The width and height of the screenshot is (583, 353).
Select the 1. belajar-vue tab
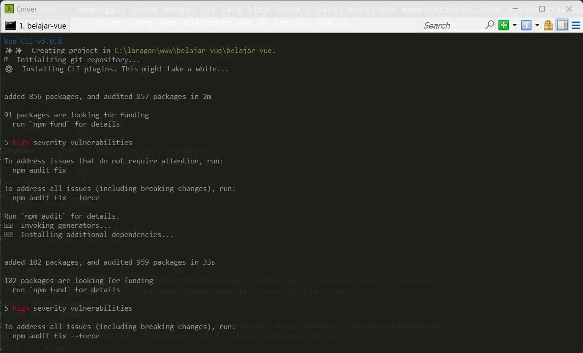point(36,26)
